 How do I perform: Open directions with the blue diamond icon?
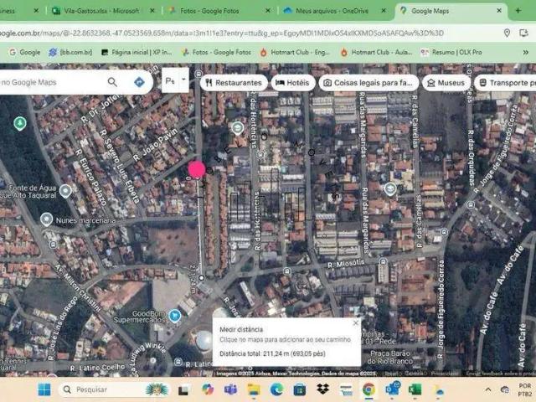click(139, 82)
